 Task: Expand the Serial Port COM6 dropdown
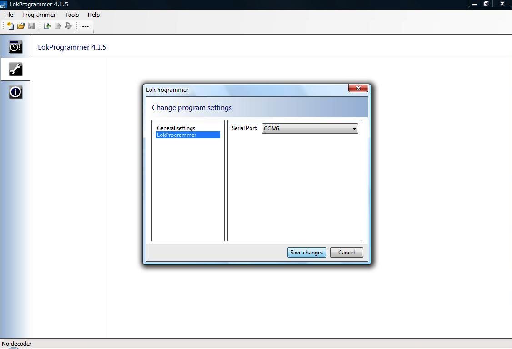click(x=310, y=128)
